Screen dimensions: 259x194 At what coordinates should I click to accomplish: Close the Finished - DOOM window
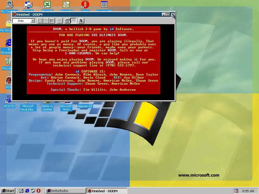point(172,14)
